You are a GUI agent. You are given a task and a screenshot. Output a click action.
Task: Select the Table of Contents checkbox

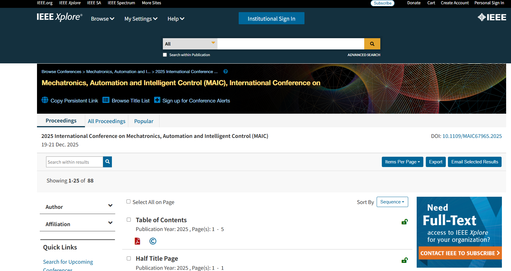click(x=129, y=220)
